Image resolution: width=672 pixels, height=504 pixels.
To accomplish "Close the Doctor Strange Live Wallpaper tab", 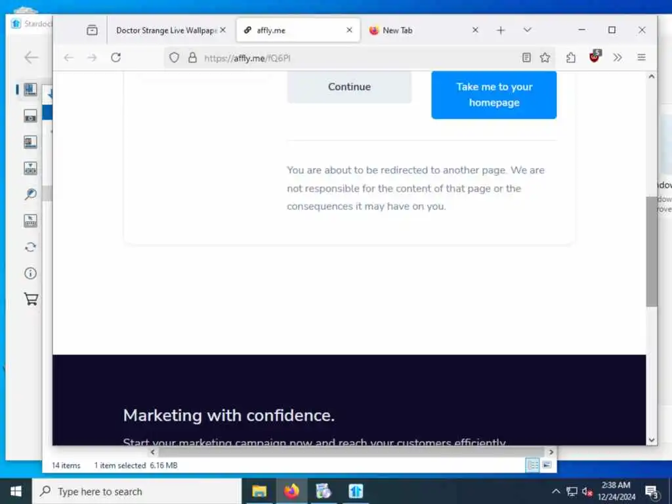I will 223,30.
